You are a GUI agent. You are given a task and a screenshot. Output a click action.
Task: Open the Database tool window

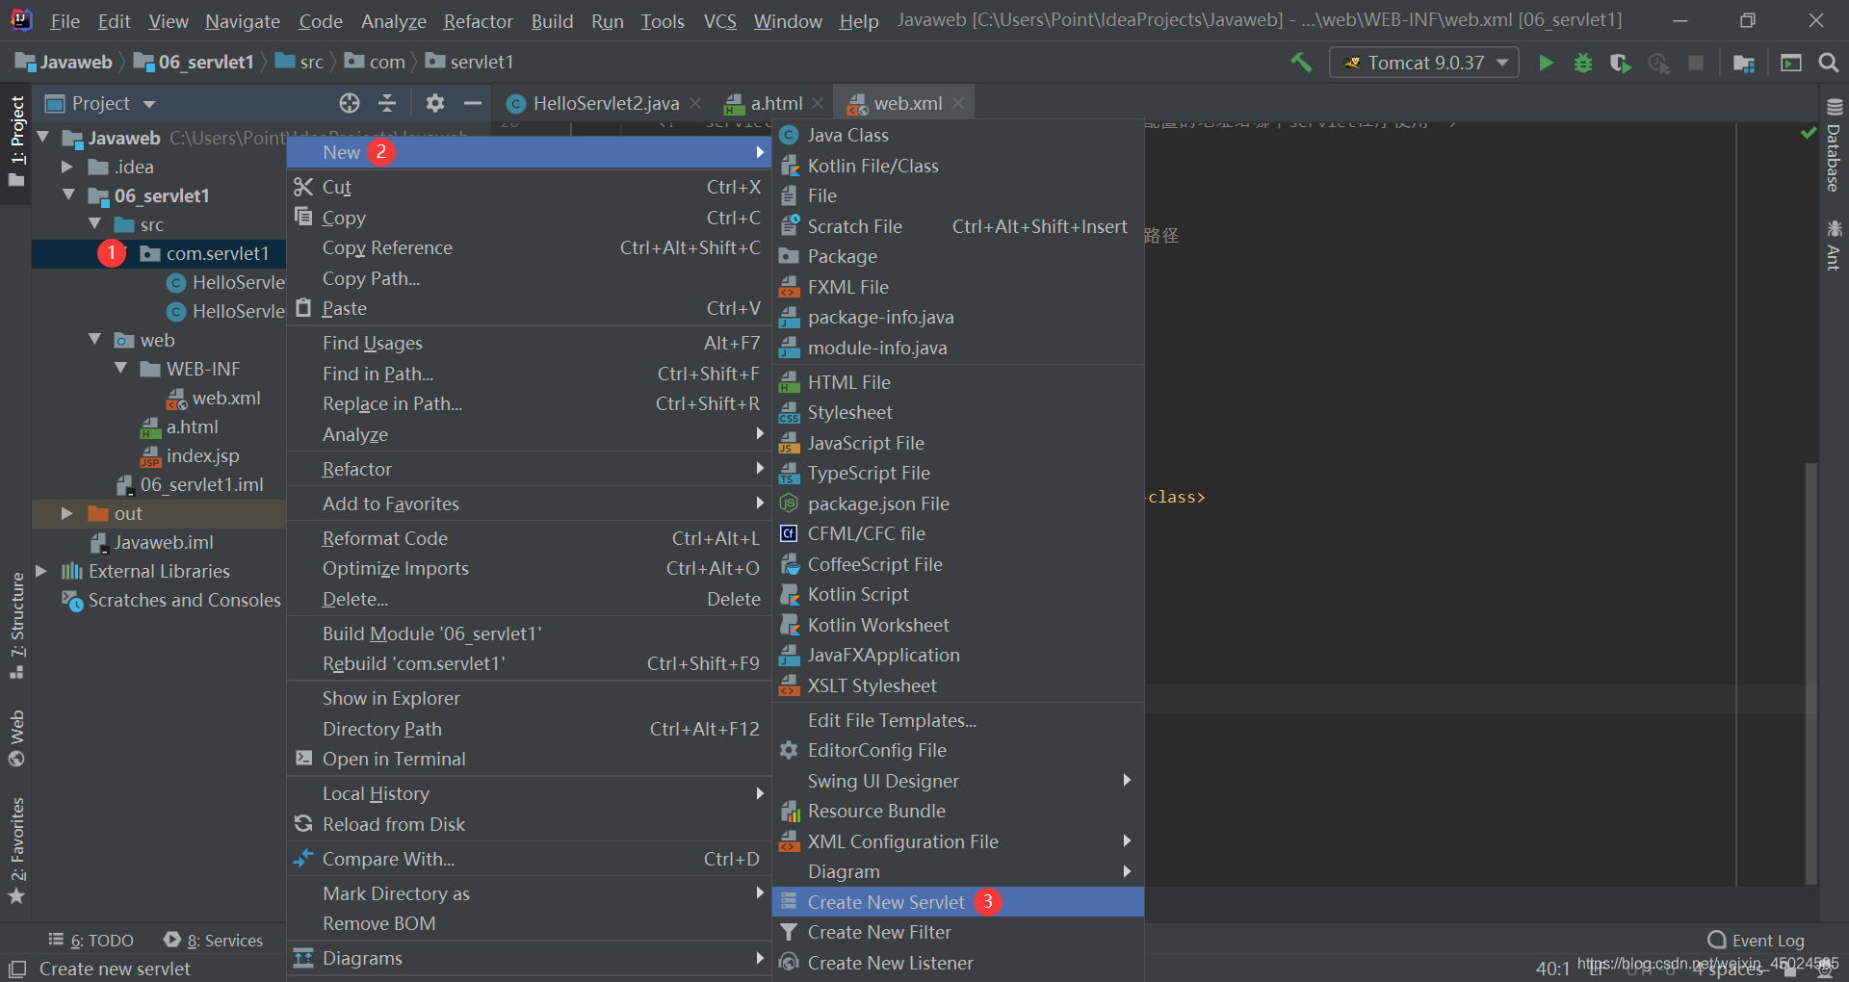pyautogui.click(x=1834, y=145)
